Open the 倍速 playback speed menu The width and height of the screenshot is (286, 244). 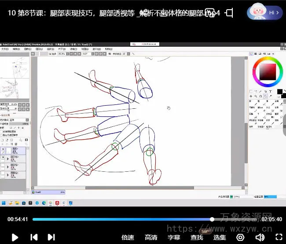click(128, 237)
